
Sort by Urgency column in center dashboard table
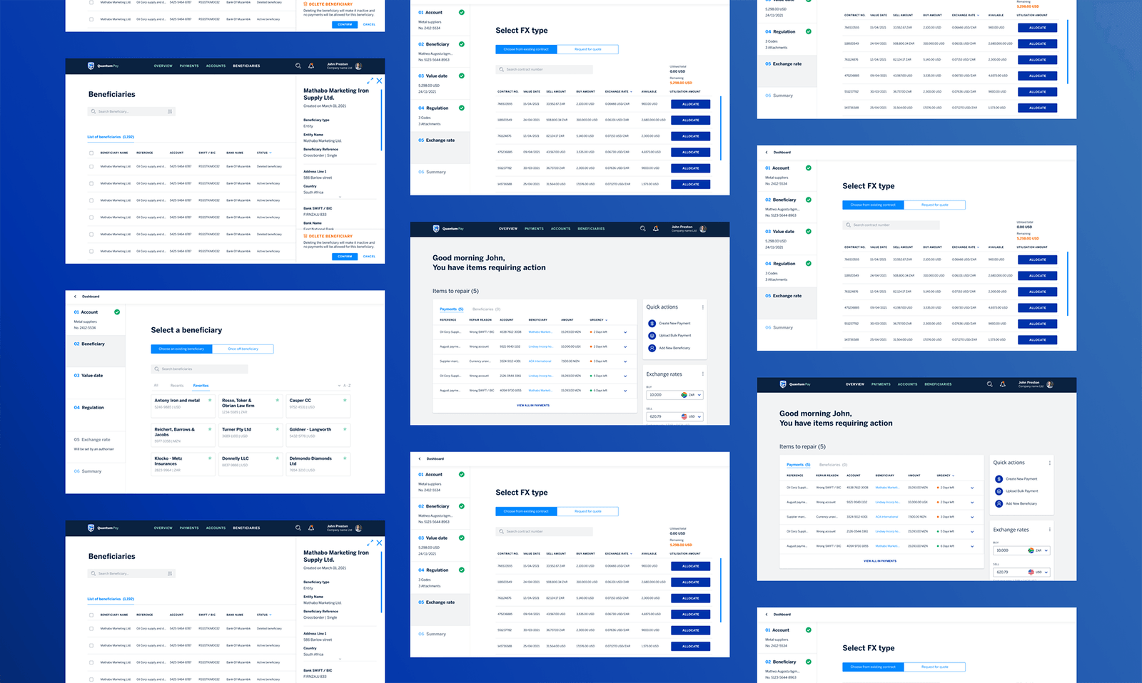(598, 320)
